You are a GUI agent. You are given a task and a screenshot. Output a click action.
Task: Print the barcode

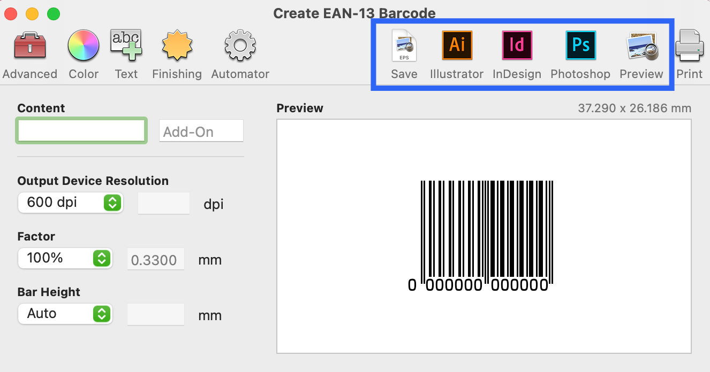pyautogui.click(x=689, y=55)
